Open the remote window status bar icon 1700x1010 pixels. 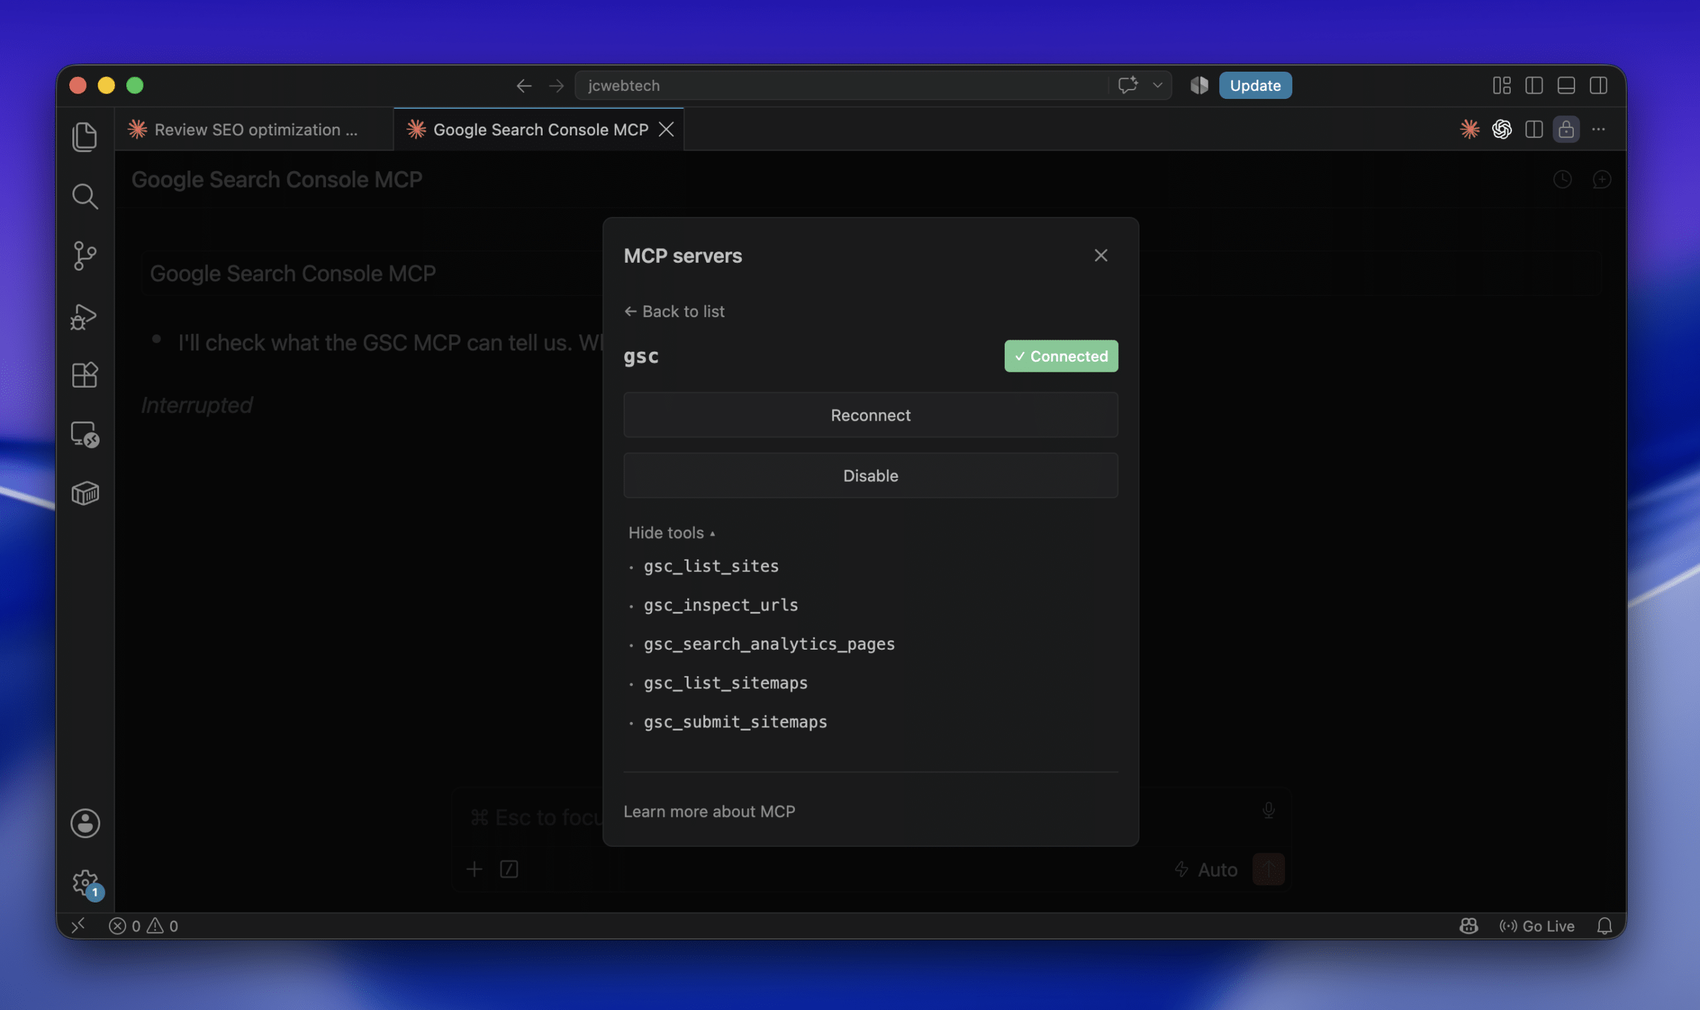click(79, 926)
